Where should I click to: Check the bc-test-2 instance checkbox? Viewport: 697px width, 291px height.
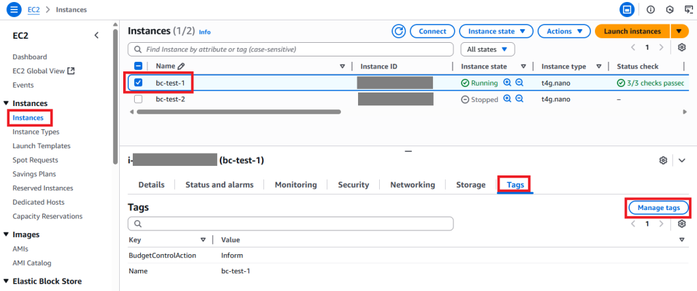point(138,99)
